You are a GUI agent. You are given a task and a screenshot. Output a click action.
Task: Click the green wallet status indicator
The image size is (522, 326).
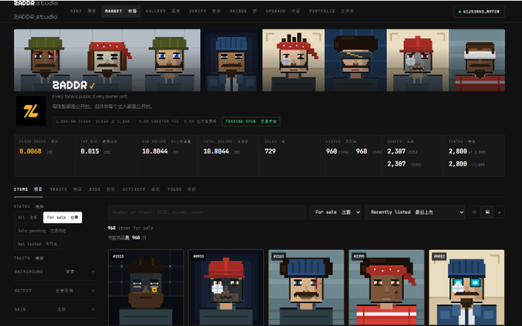(x=460, y=12)
